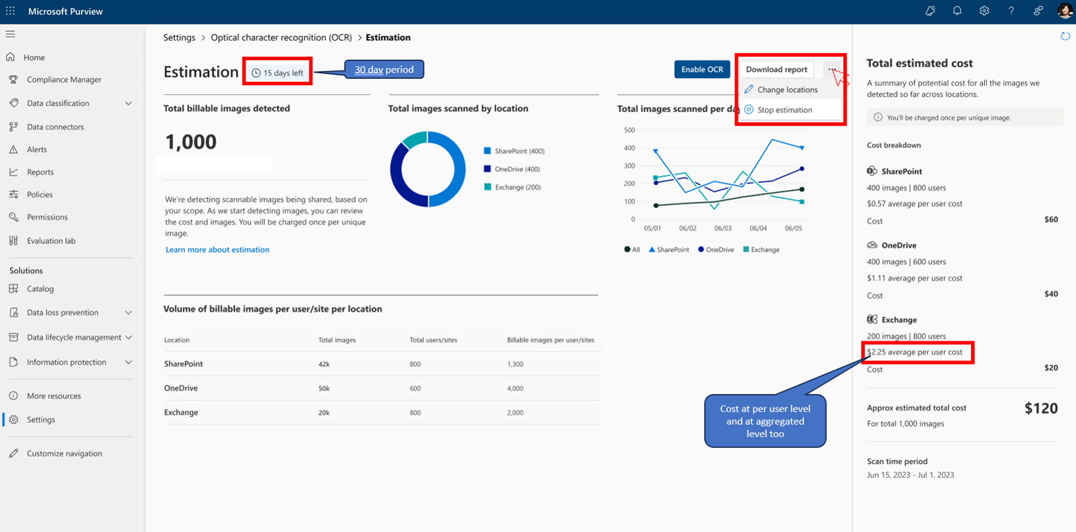Open Learn more about estimation link

[217, 250]
